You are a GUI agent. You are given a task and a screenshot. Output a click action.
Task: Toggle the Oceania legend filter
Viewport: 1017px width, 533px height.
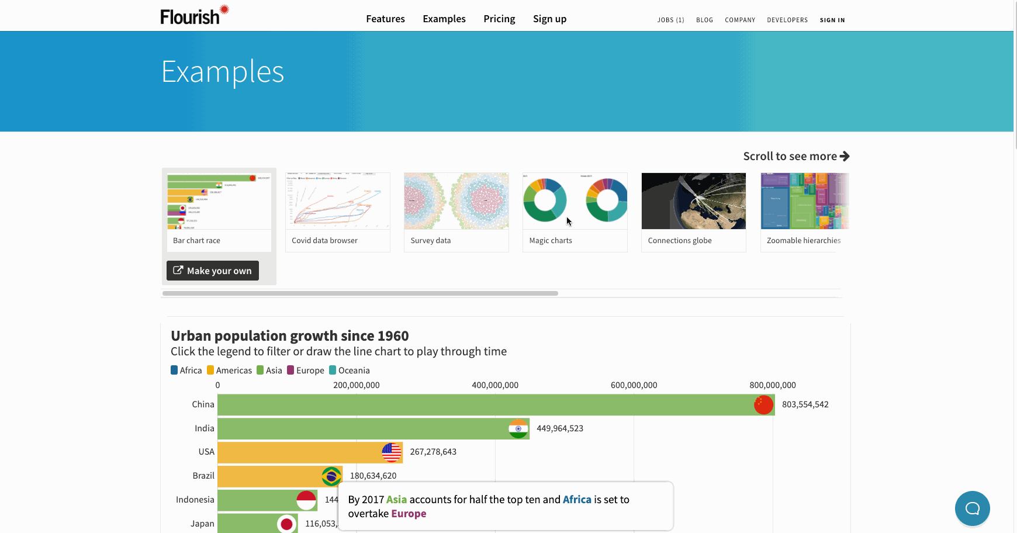(350, 371)
